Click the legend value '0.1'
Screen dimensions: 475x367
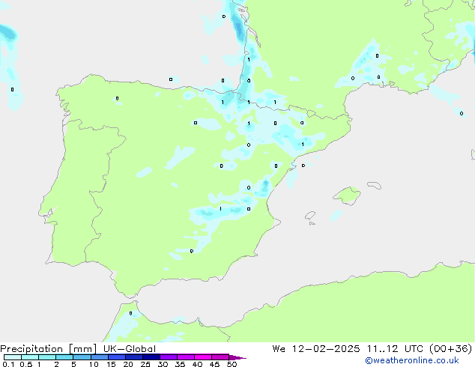(8, 364)
